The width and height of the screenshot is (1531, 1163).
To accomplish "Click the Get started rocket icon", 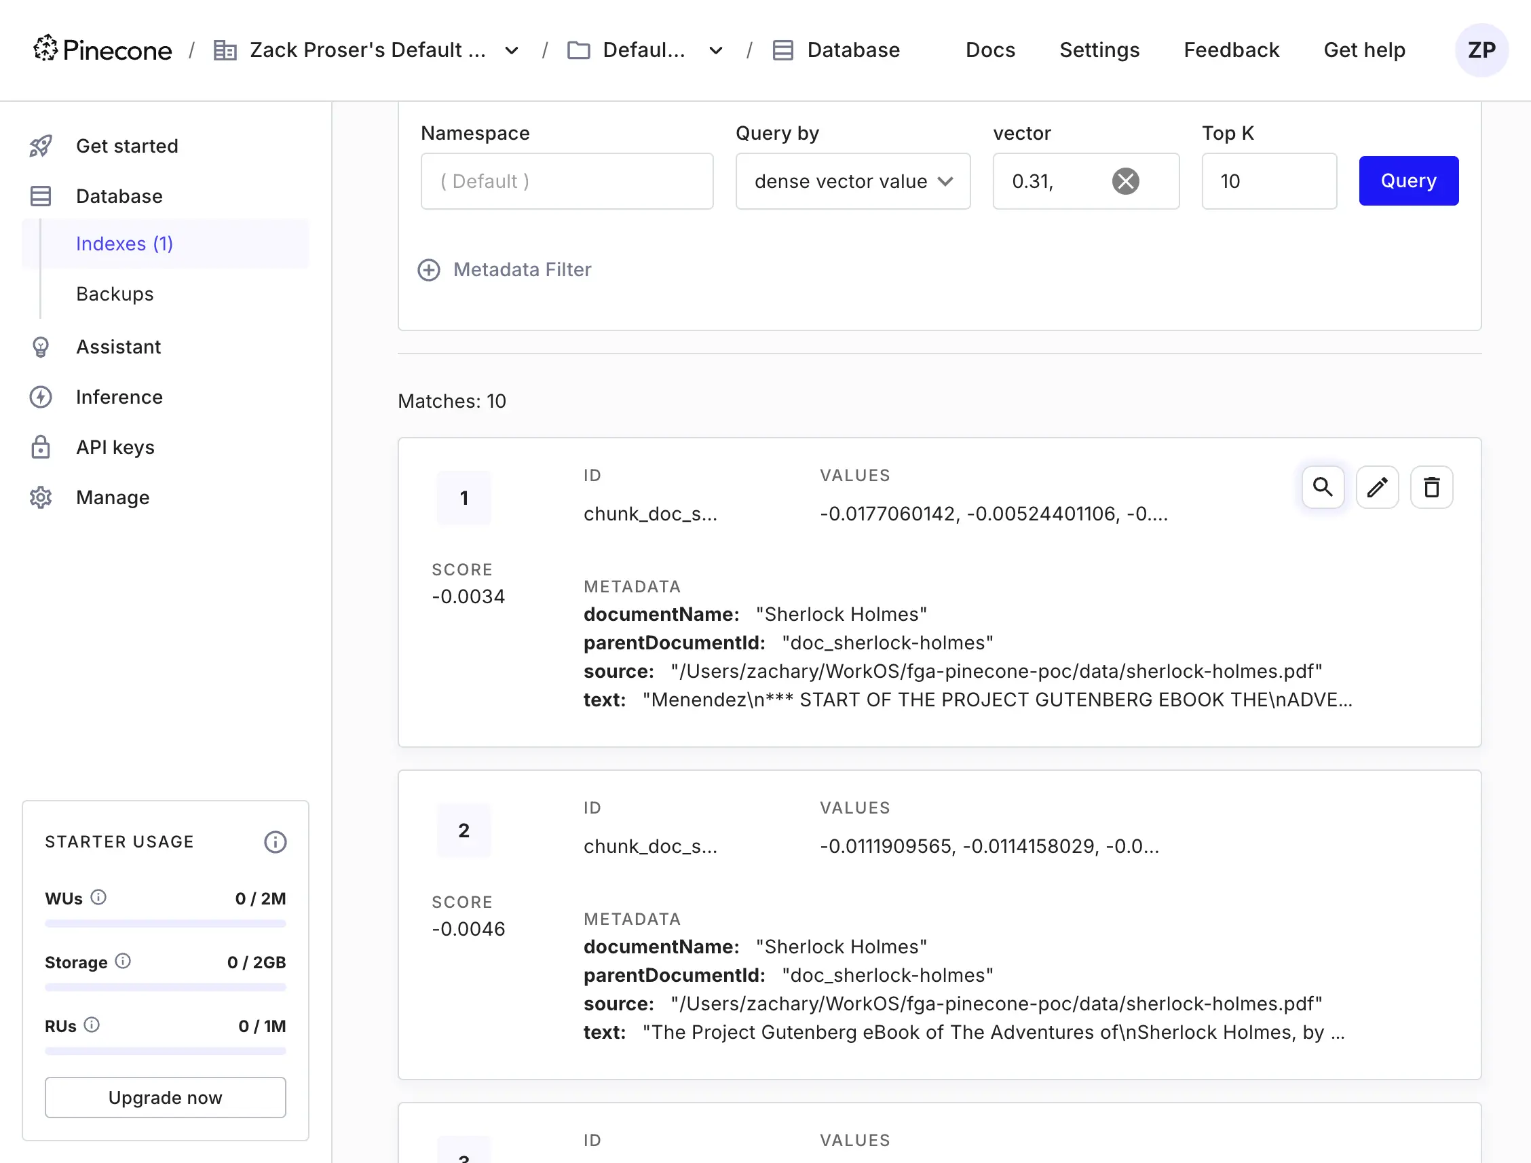I will coord(41,146).
